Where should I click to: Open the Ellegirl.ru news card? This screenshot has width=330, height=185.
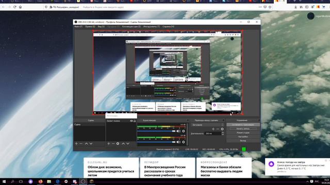111,168
